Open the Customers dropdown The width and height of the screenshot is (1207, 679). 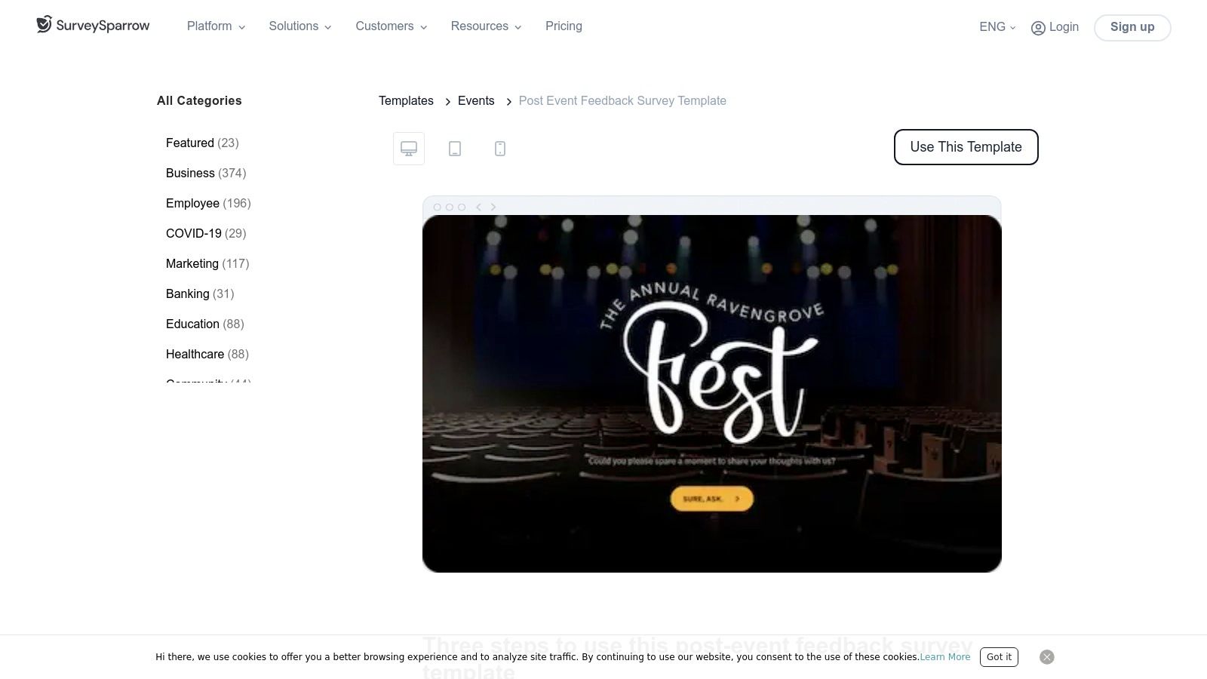[392, 26]
